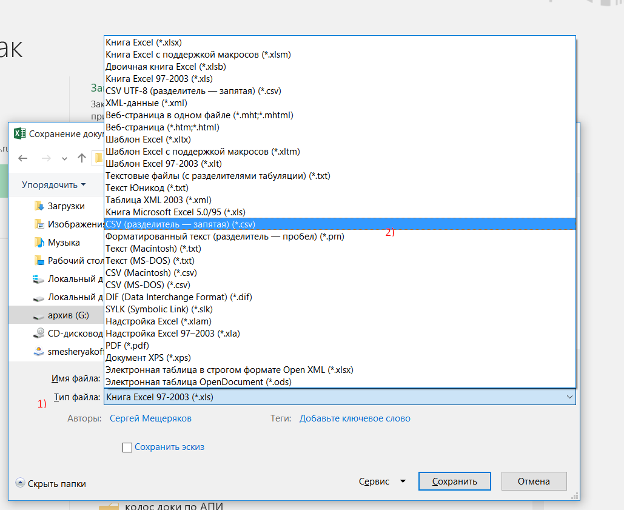Select the Рабочий стол folder icon
Viewport: 624px width, 510px height.
39,261
